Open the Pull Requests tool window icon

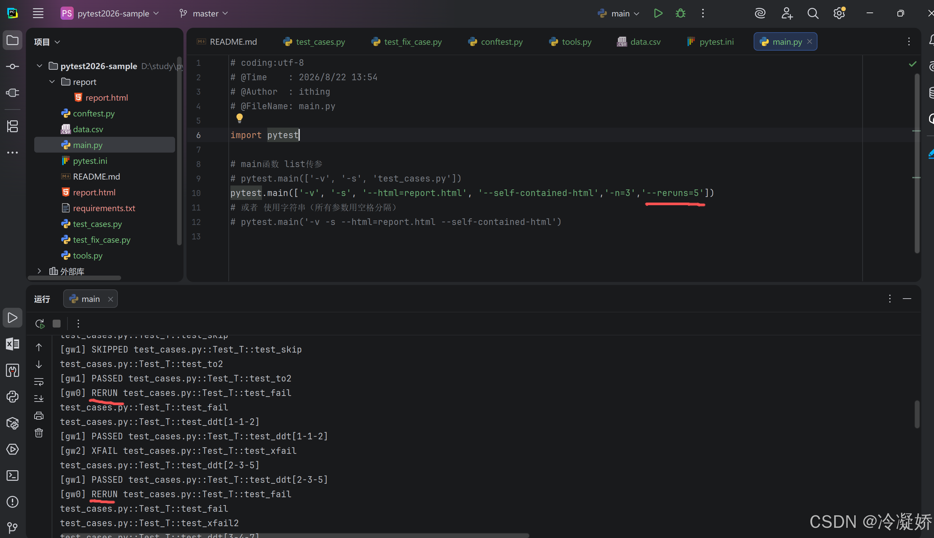(x=13, y=93)
